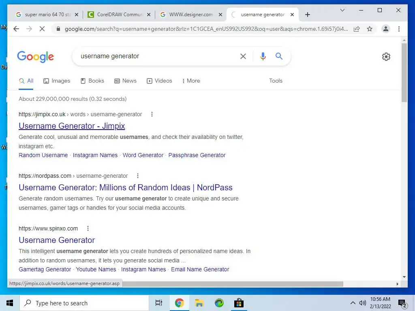The height and width of the screenshot is (311, 415).
Task: Open Microsoft Store from the taskbar
Action: pos(239,303)
